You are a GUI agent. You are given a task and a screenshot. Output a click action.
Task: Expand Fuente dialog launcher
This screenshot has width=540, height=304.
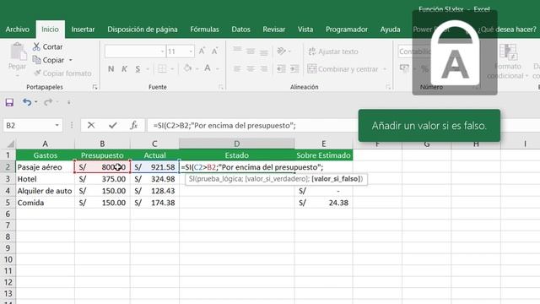pyautogui.click(x=221, y=88)
